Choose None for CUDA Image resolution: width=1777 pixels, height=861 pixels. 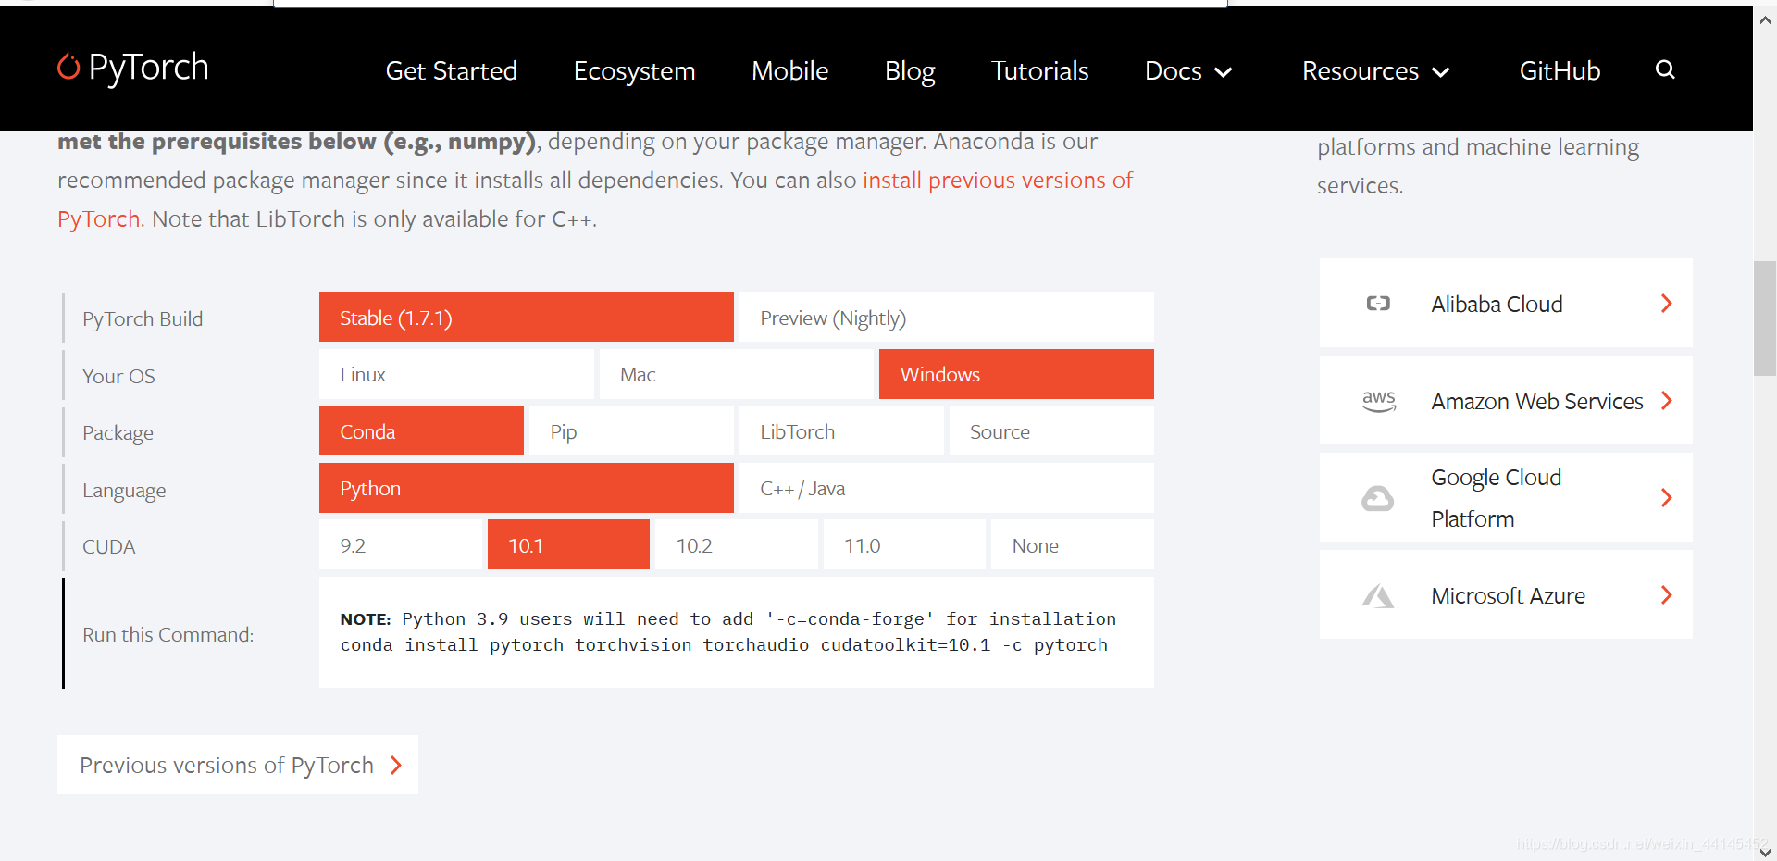tap(1073, 545)
